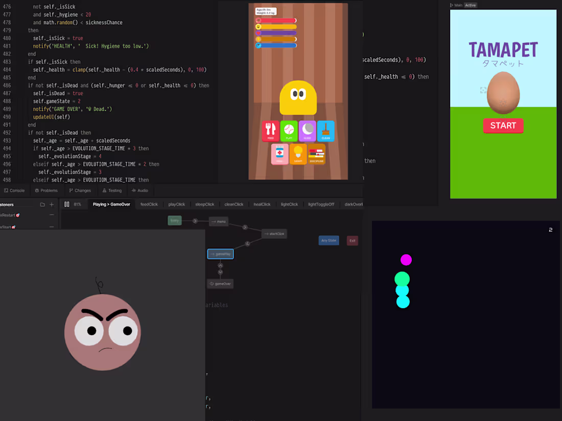Select the SLEEP moon icon
Screen dimensions: 562x421
pyautogui.click(x=307, y=131)
